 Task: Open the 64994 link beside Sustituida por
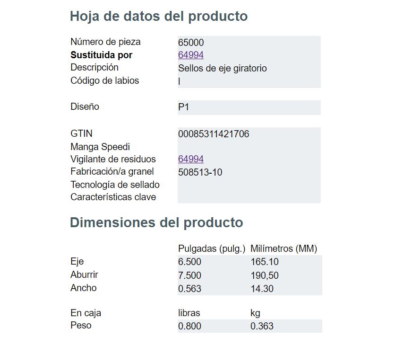[x=191, y=55]
